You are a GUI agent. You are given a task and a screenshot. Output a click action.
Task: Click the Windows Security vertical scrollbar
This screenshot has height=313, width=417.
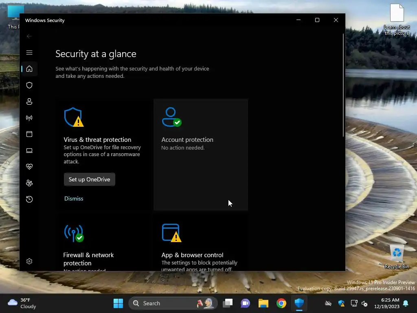[343, 85]
